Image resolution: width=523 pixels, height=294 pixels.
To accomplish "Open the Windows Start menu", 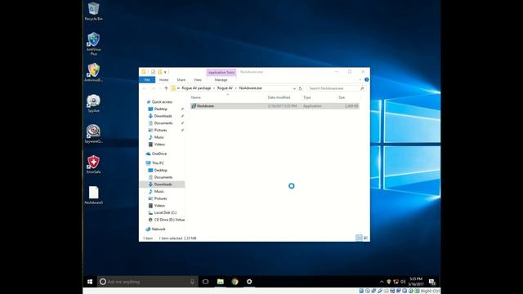I will pyautogui.click(x=90, y=282).
